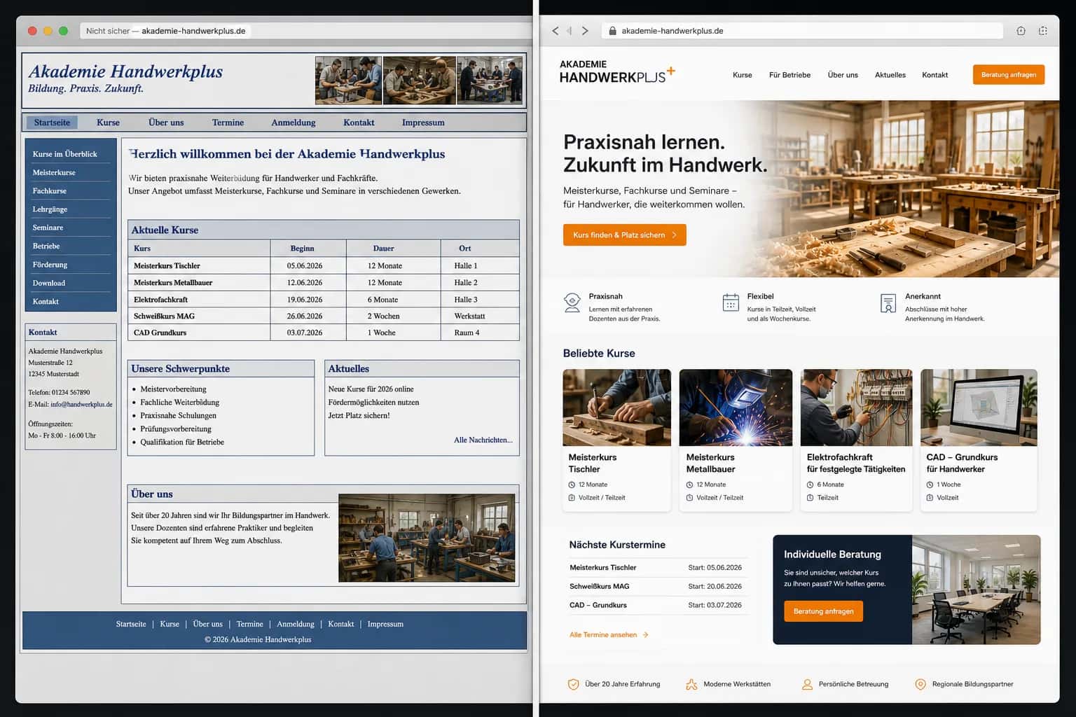Viewport: 1076px width, 717px height.
Task: Click Neue Kurse für 2026 online
Action: point(371,389)
